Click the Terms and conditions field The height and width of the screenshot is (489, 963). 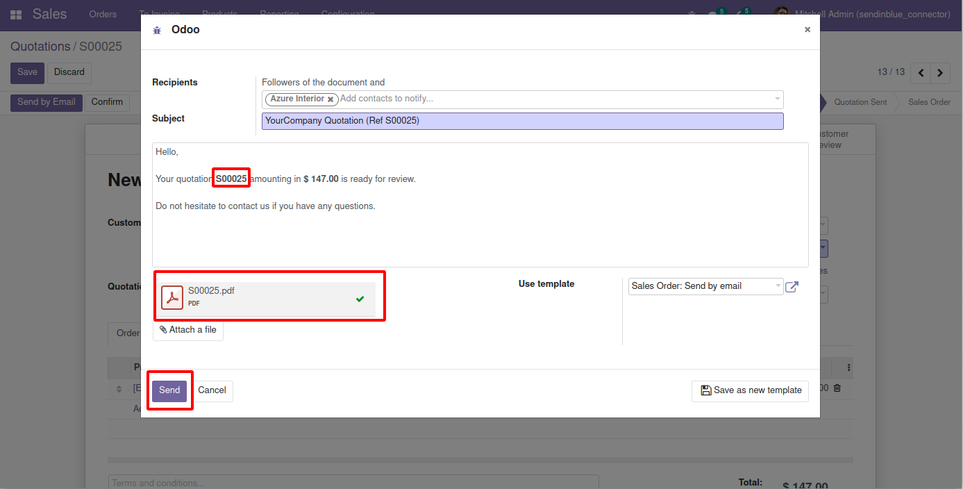[353, 483]
